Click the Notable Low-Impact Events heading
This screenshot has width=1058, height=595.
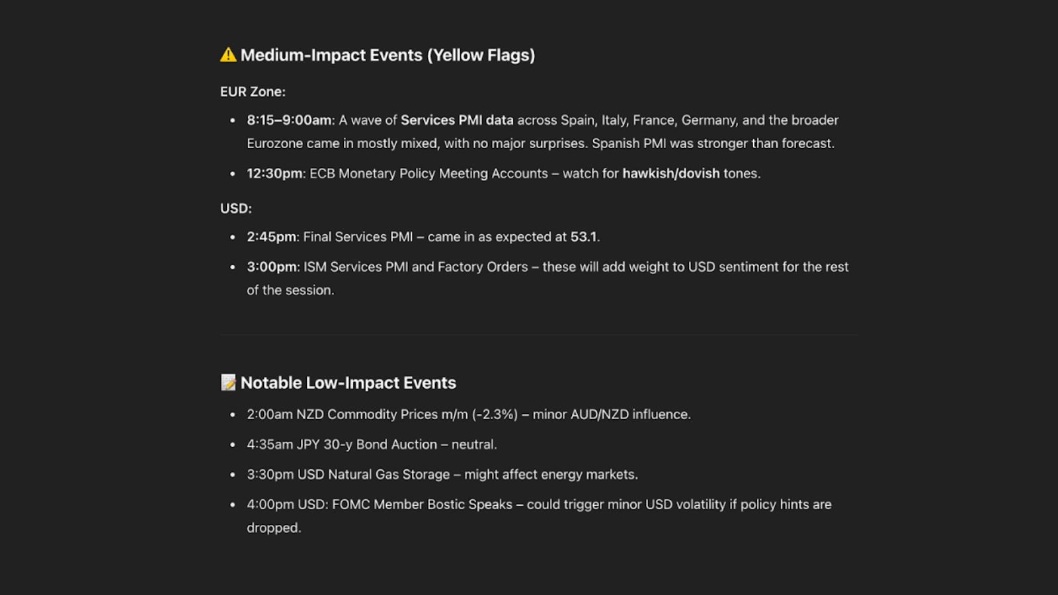click(x=348, y=383)
